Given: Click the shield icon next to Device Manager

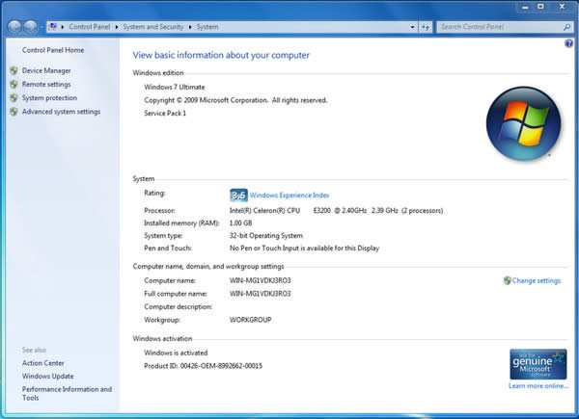Looking at the screenshot, I should (x=14, y=70).
